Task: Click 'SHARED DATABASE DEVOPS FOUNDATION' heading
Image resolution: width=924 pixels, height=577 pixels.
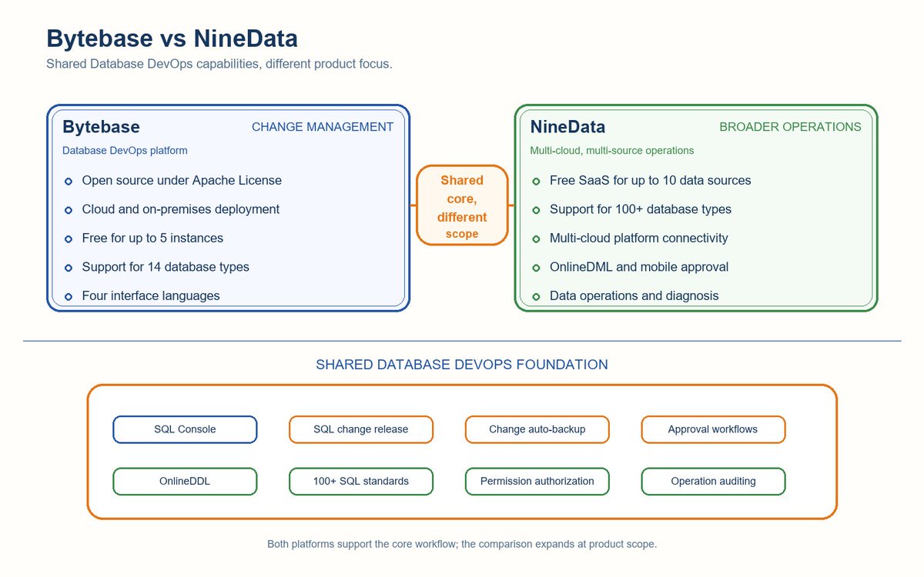Action: [x=462, y=365]
